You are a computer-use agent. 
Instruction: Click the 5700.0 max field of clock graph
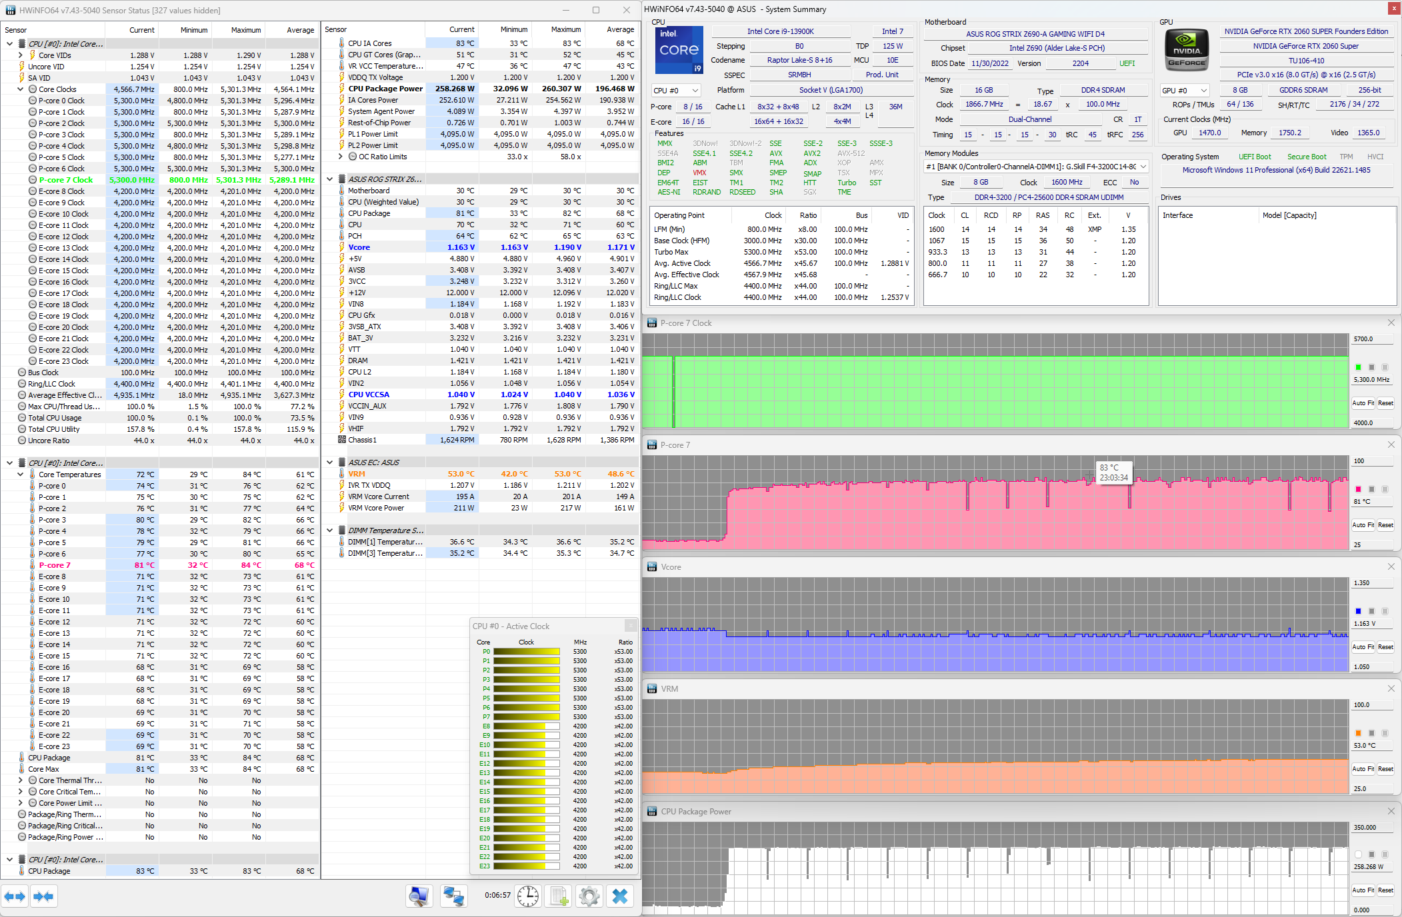tap(1372, 339)
